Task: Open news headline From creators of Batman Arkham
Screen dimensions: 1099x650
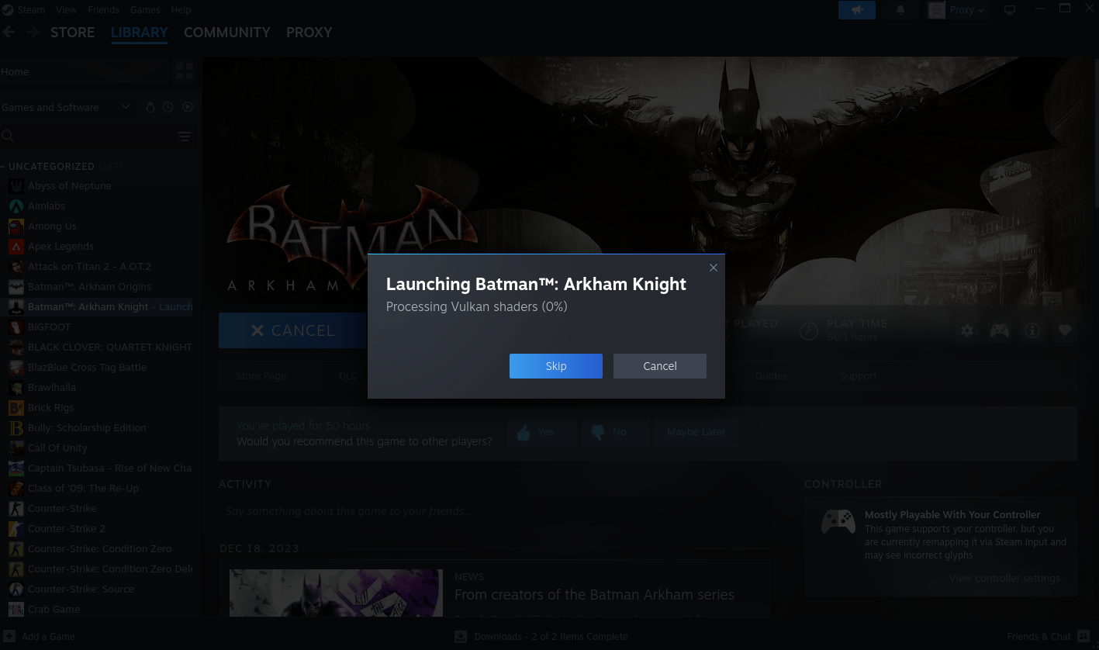Action: coord(594,595)
